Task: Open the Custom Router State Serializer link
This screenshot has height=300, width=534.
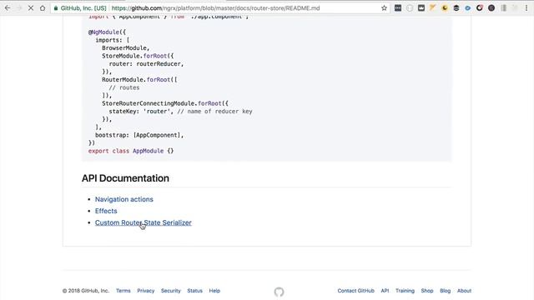Action: 143,222
